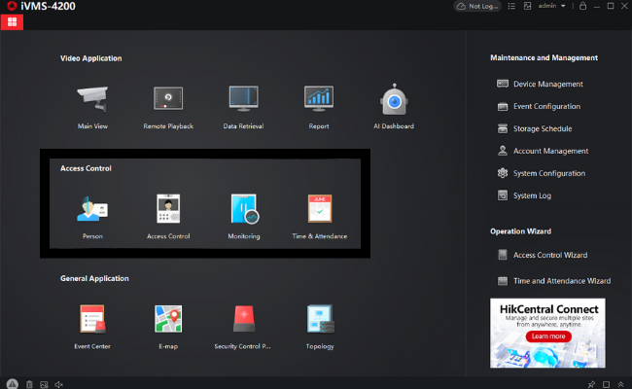Viewport: 632px width, 389px height.
Task: Click the Not Logged cloud status button
Action: point(477,6)
